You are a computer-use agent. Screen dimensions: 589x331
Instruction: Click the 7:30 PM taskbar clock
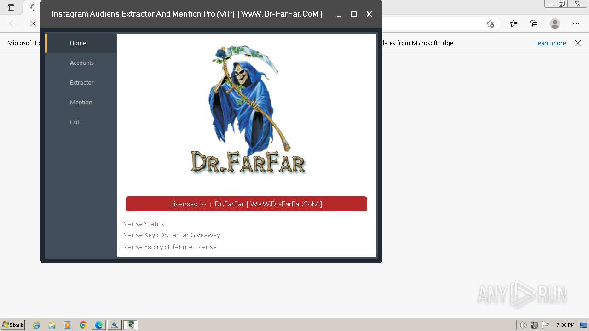click(x=565, y=325)
